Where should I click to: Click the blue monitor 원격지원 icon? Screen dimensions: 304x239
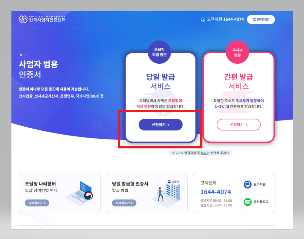coord(248,184)
